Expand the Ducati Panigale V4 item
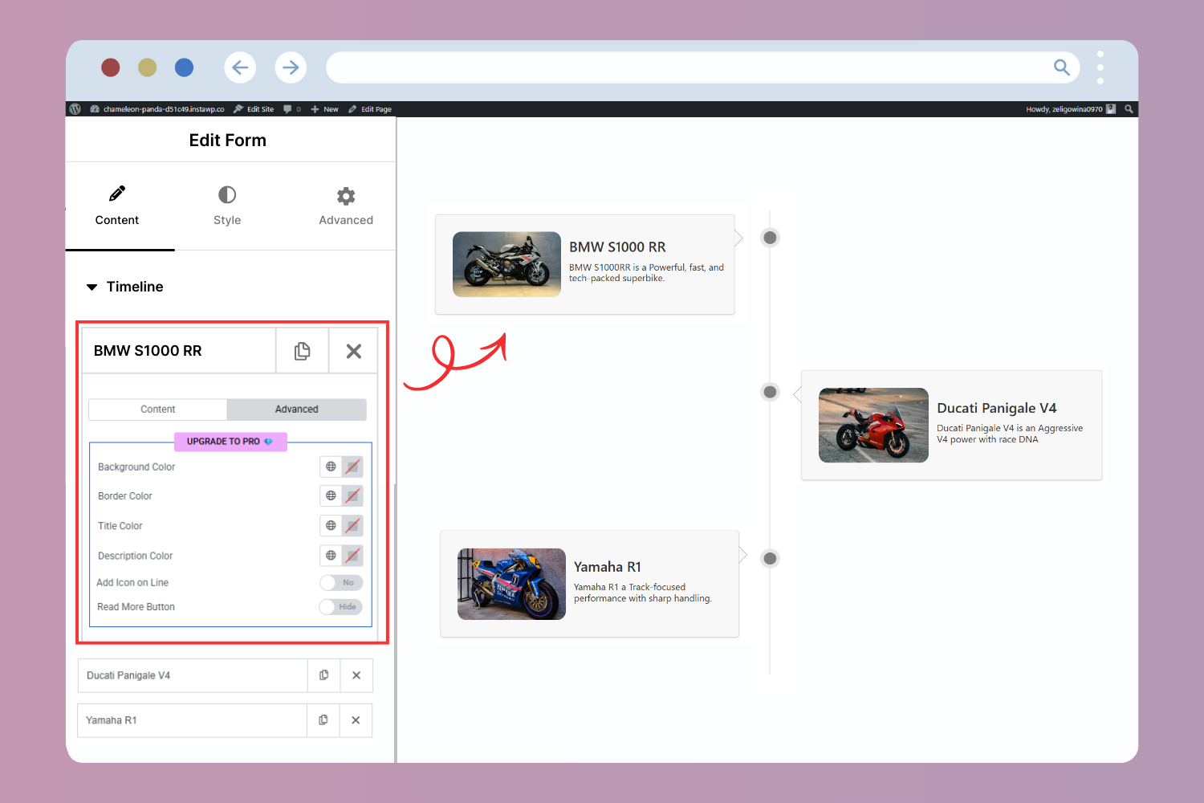1204x803 pixels. (x=193, y=675)
